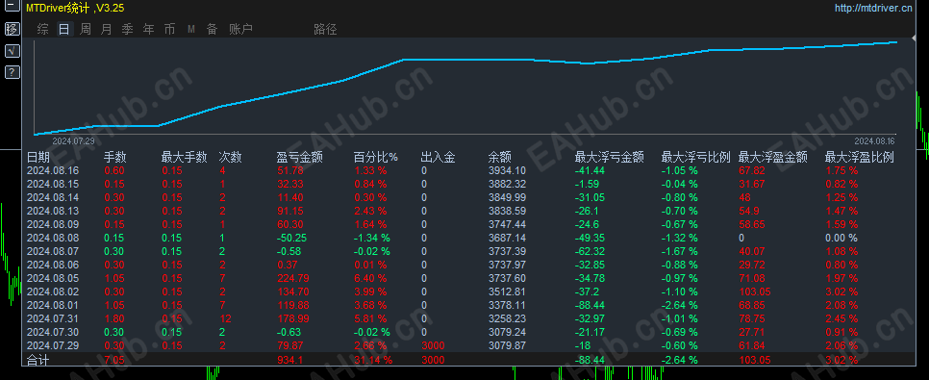929x380 pixels.
Task: Switch to the 周 weekly tab
Action: tap(86, 29)
